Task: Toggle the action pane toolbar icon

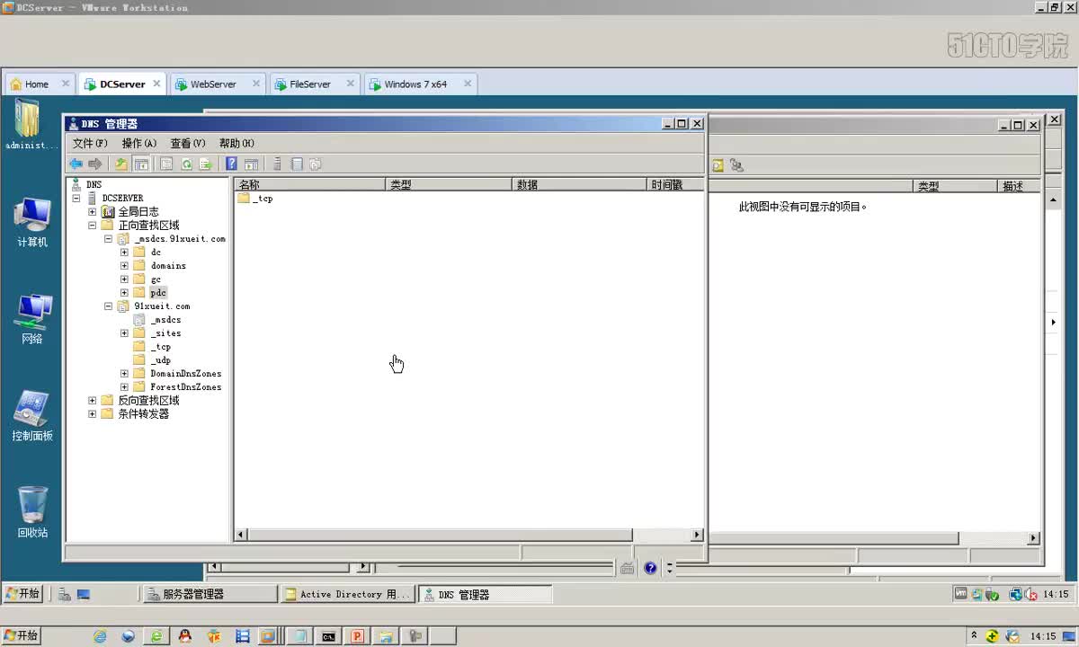Action: click(x=251, y=164)
